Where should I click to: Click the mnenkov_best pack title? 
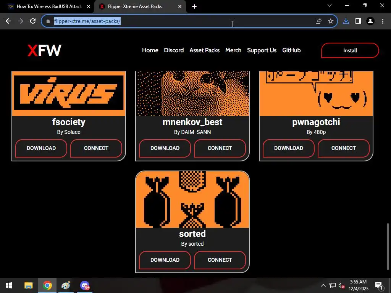192,122
